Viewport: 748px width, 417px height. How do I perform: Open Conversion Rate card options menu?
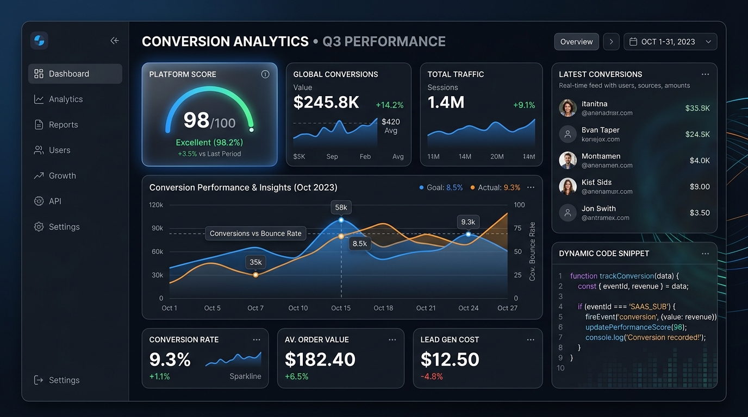point(257,339)
